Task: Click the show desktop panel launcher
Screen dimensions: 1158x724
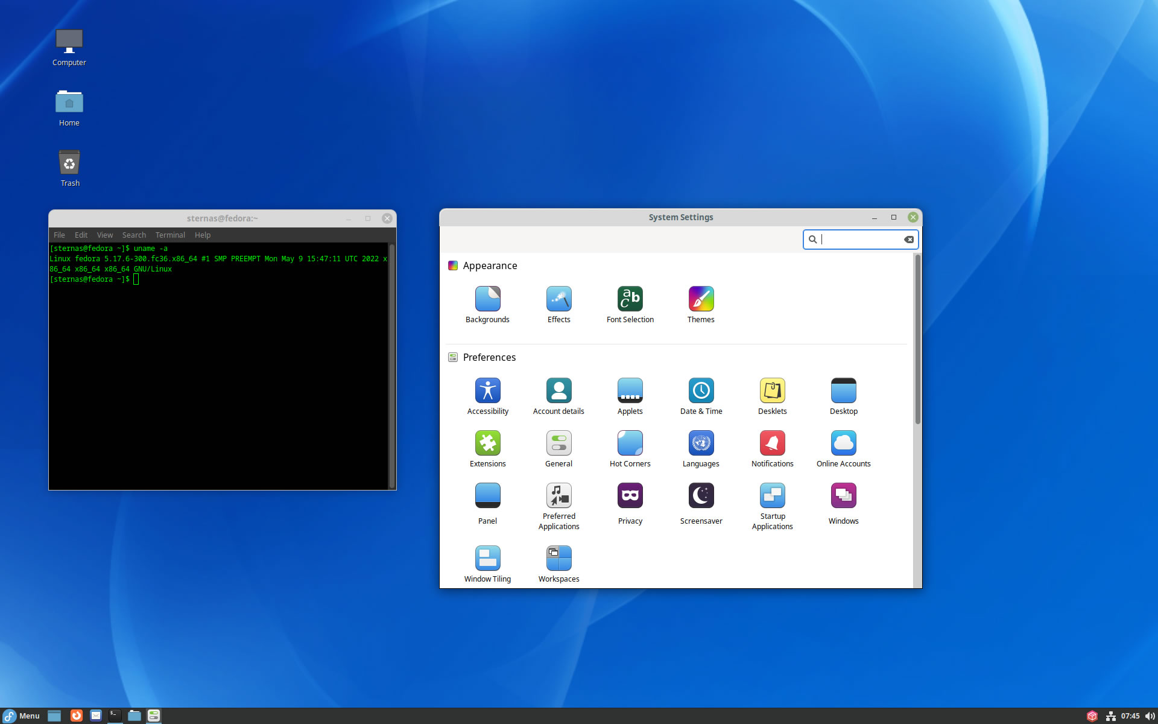Action: pyautogui.click(x=54, y=716)
